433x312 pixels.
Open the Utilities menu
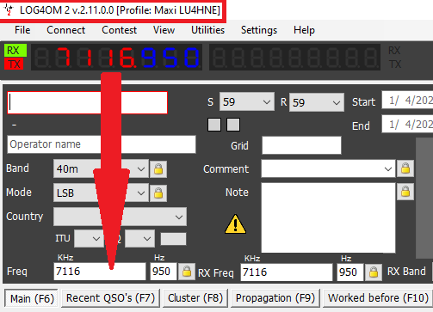[207, 30]
